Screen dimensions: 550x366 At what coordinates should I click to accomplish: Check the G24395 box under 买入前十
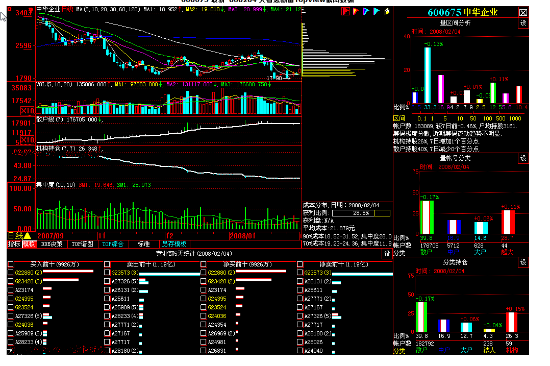pos(11,299)
